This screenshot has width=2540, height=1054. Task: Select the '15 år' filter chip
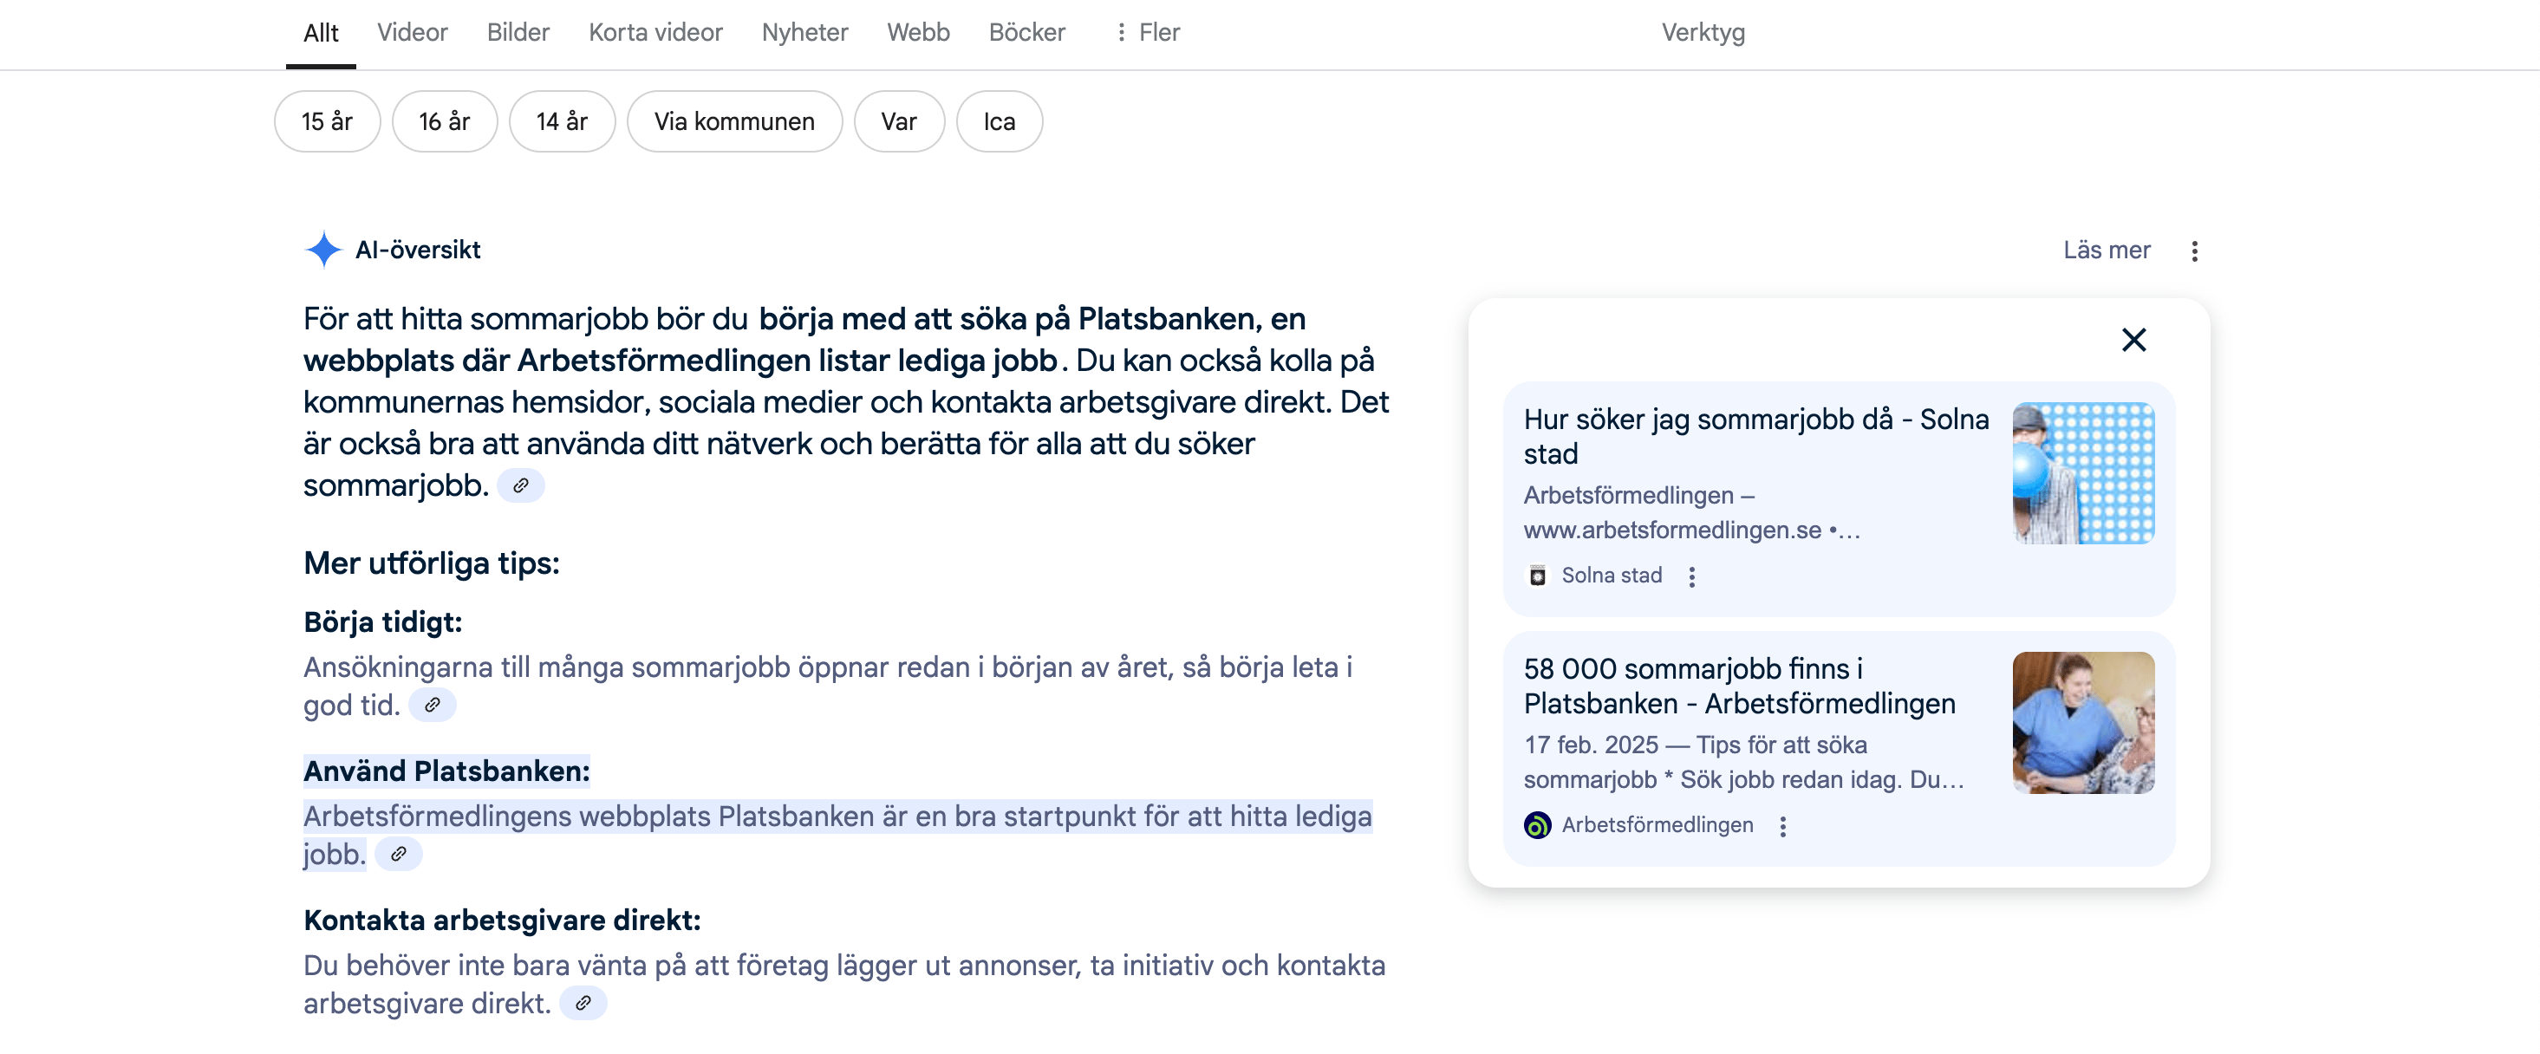coord(328,121)
